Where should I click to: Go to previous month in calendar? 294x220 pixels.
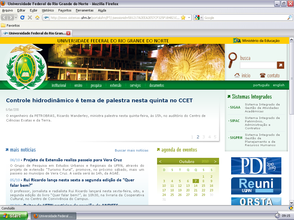[x=160, y=161]
